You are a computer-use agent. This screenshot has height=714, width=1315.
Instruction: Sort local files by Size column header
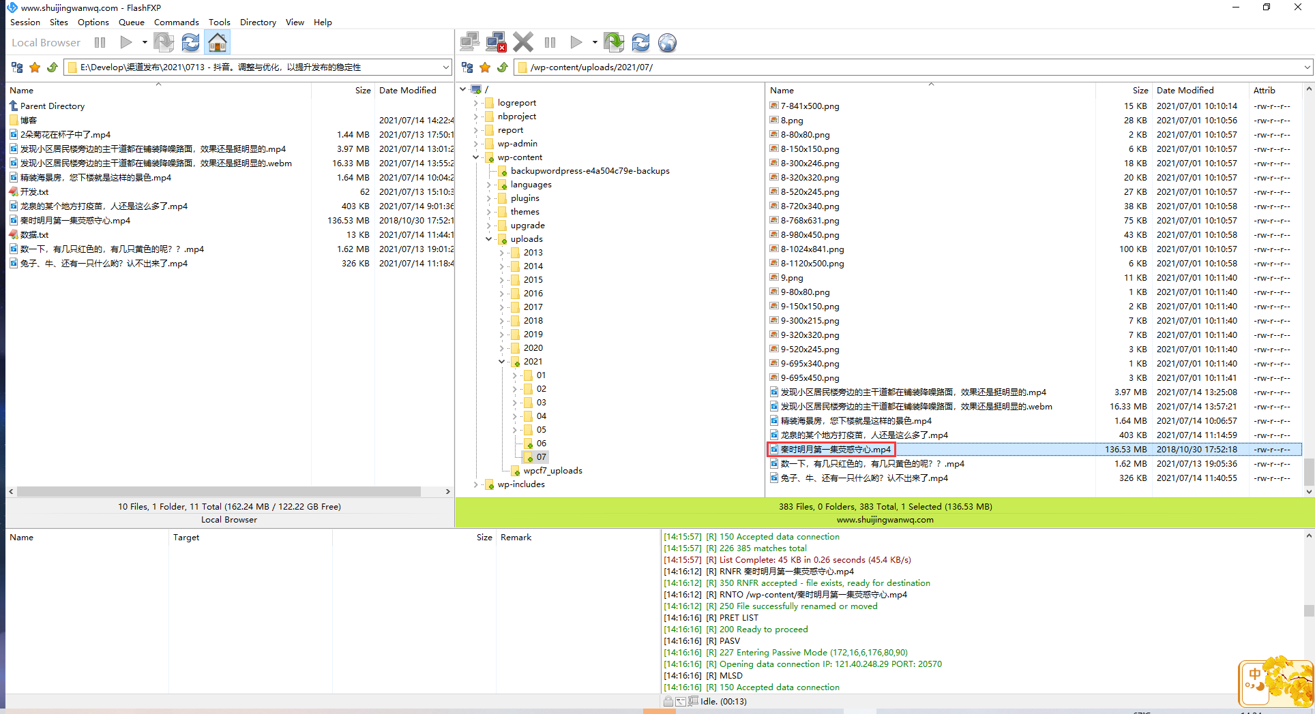click(362, 90)
